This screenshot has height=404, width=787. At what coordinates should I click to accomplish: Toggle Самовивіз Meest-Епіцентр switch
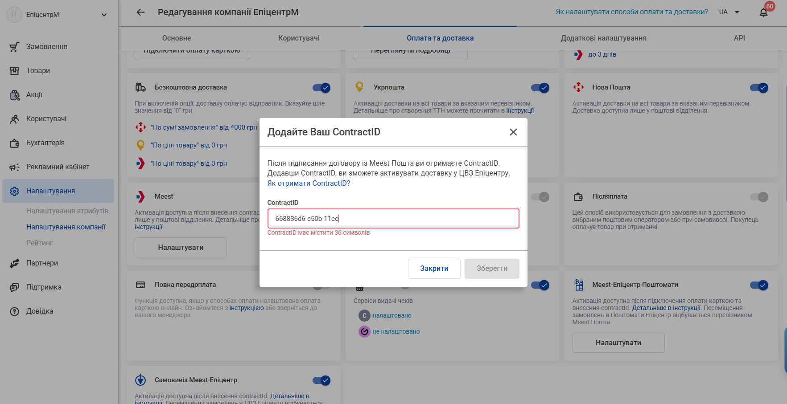321,380
